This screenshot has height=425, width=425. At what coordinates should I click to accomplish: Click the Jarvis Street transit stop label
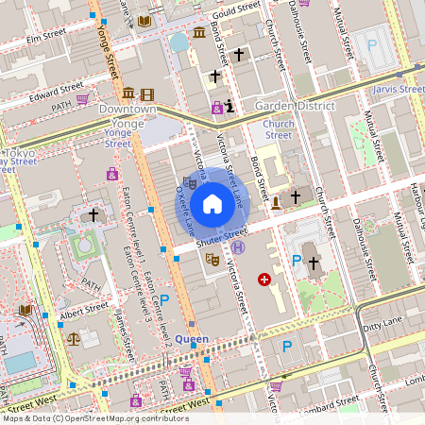(x=399, y=89)
